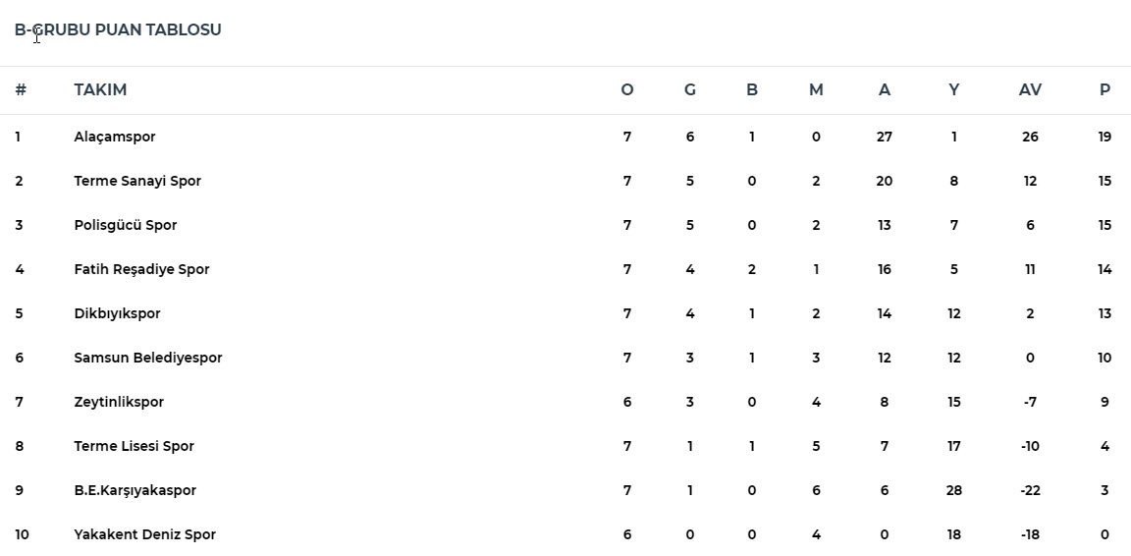Click the B-GRUBU PUAN TABLOSU heading
The width and height of the screenshot is (1131, 556).
[118, 29]
